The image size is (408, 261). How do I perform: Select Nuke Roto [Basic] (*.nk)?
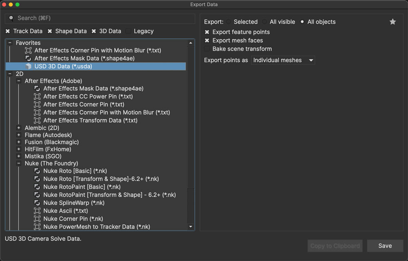75,171
